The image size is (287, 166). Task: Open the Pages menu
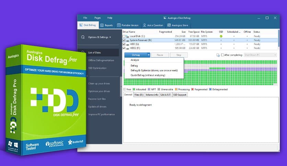(x=97, y=18)
